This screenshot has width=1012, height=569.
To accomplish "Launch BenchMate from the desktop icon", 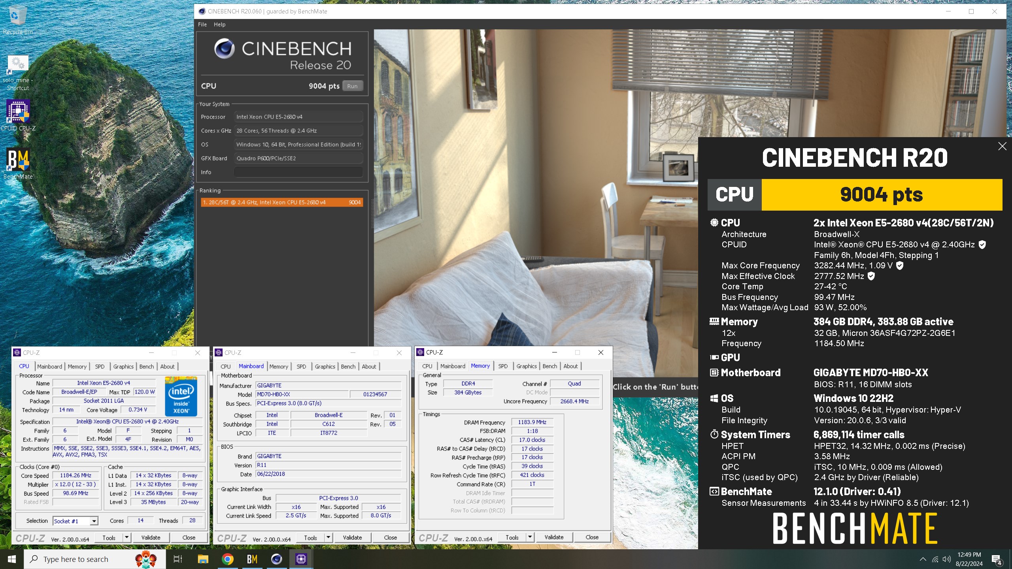I will 18,164.
